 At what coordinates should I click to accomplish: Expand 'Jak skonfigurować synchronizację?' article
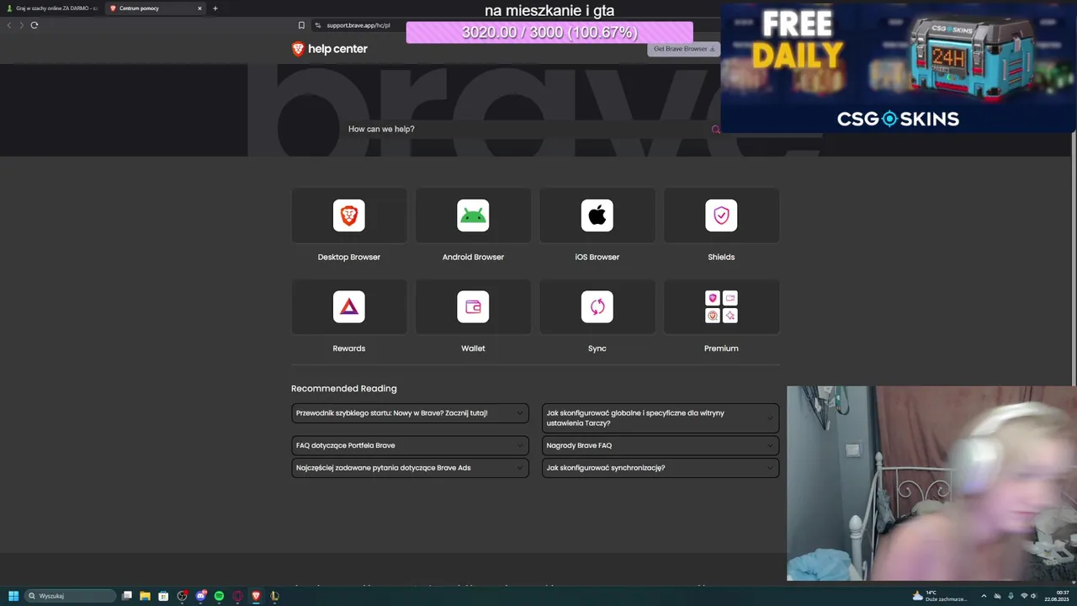[661, 468]
